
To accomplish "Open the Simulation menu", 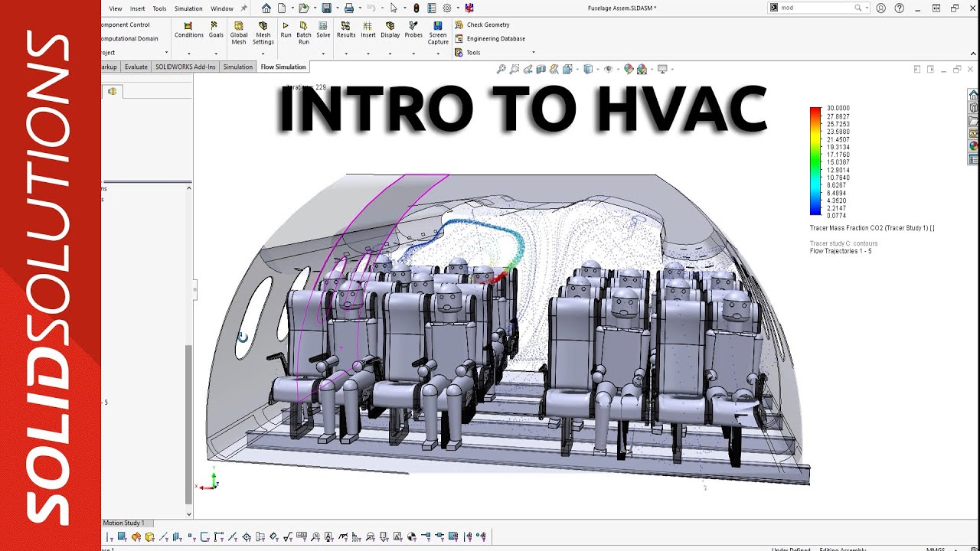I will tap(188, 8).
